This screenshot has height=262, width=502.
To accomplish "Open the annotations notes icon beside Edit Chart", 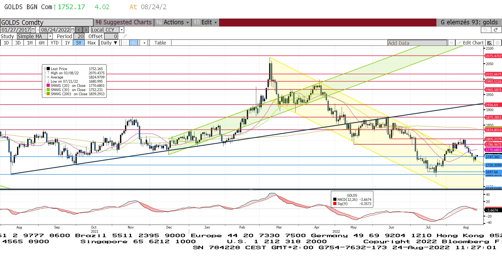I will click(489, 43).
